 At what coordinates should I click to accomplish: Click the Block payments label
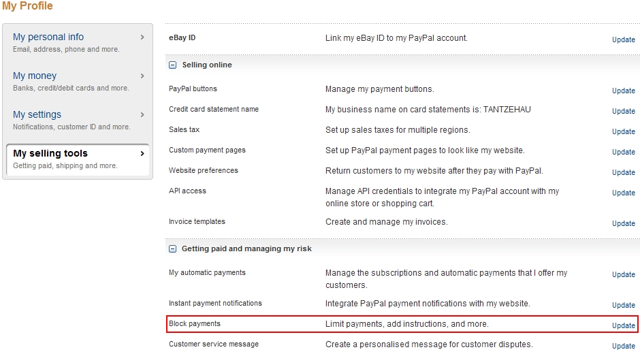tap(194, 324)
